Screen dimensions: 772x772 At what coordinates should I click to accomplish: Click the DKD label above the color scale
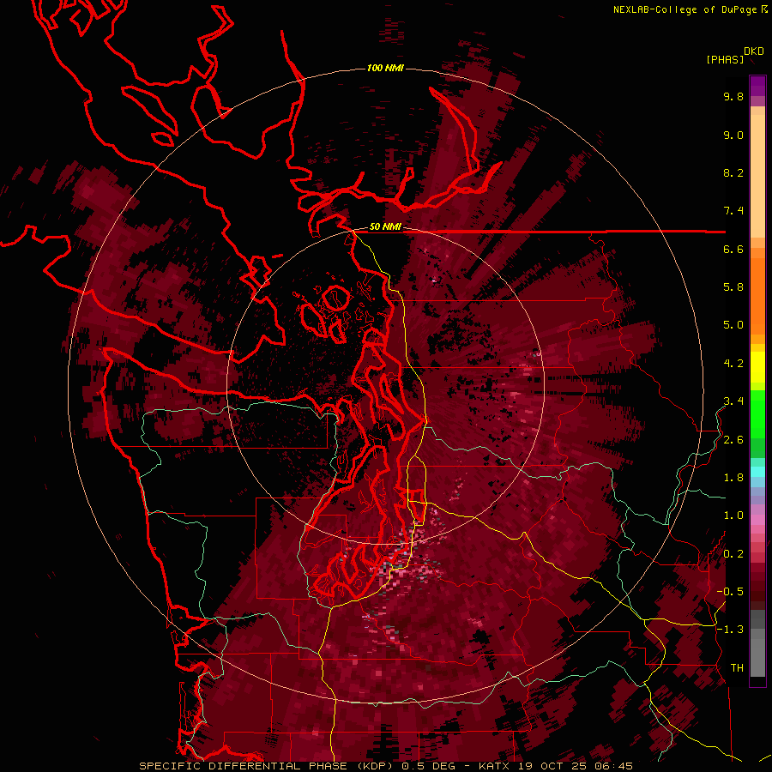tap(754, 51)
